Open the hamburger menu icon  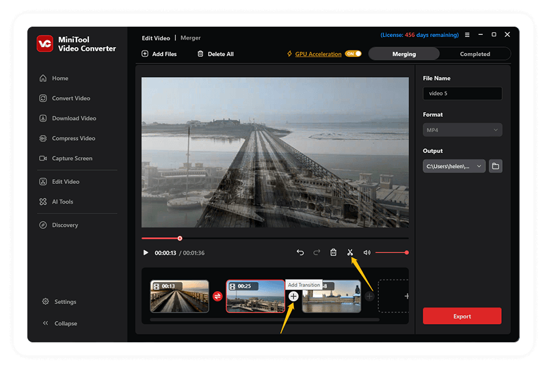[467, 35]
